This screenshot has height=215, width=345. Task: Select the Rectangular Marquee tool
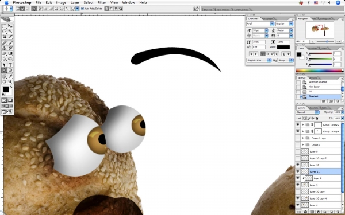click(4, 26)
